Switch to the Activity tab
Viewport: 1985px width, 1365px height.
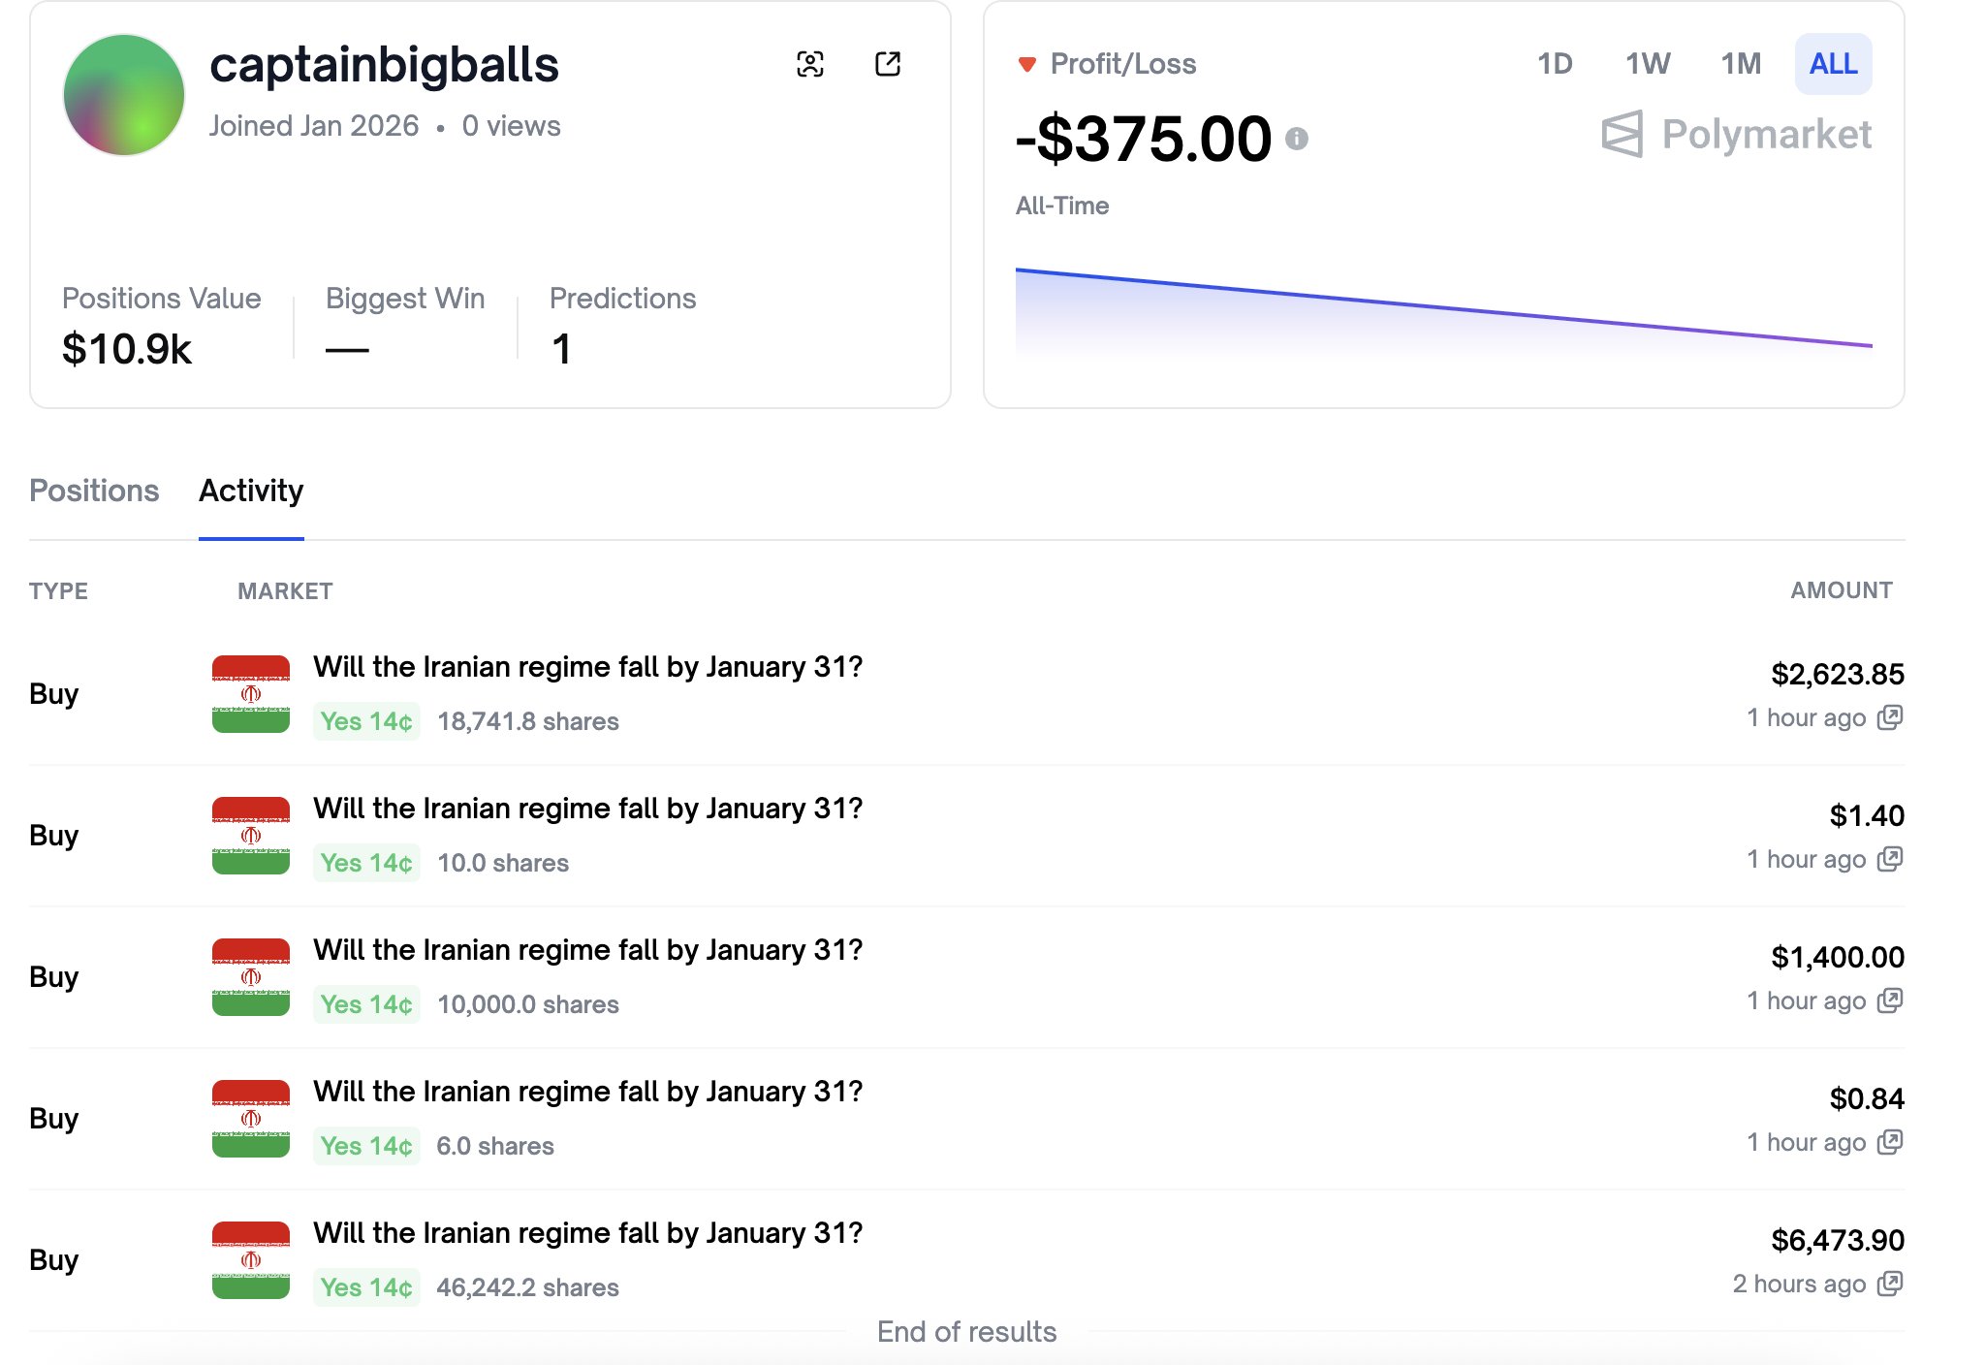[251, 491]
